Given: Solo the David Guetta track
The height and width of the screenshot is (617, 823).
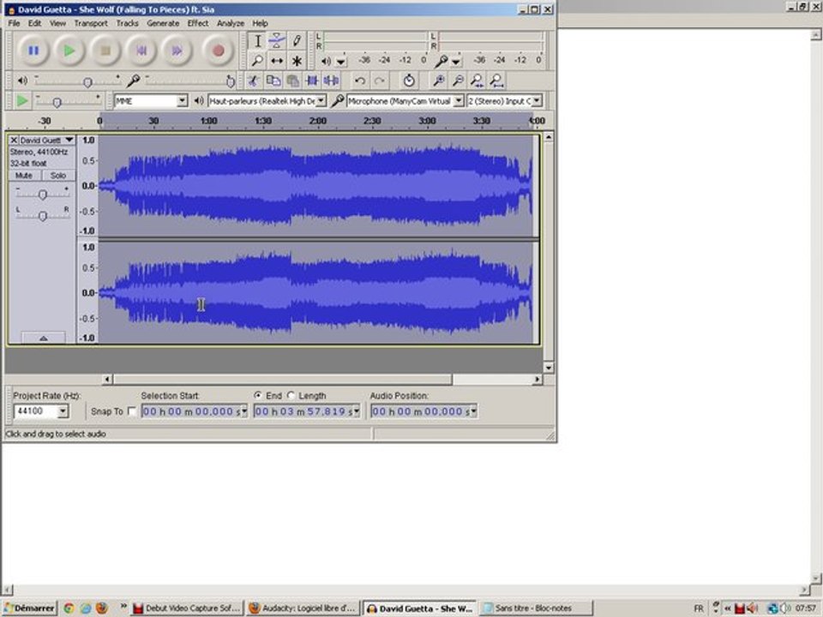Looking at the screenshot, I should pos(57,175).
